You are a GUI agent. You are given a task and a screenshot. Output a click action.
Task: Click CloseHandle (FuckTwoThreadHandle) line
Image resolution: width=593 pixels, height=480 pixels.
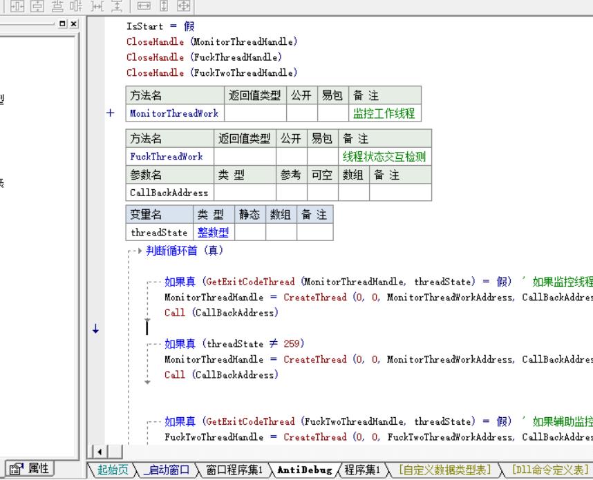click(x=211, y=73)
